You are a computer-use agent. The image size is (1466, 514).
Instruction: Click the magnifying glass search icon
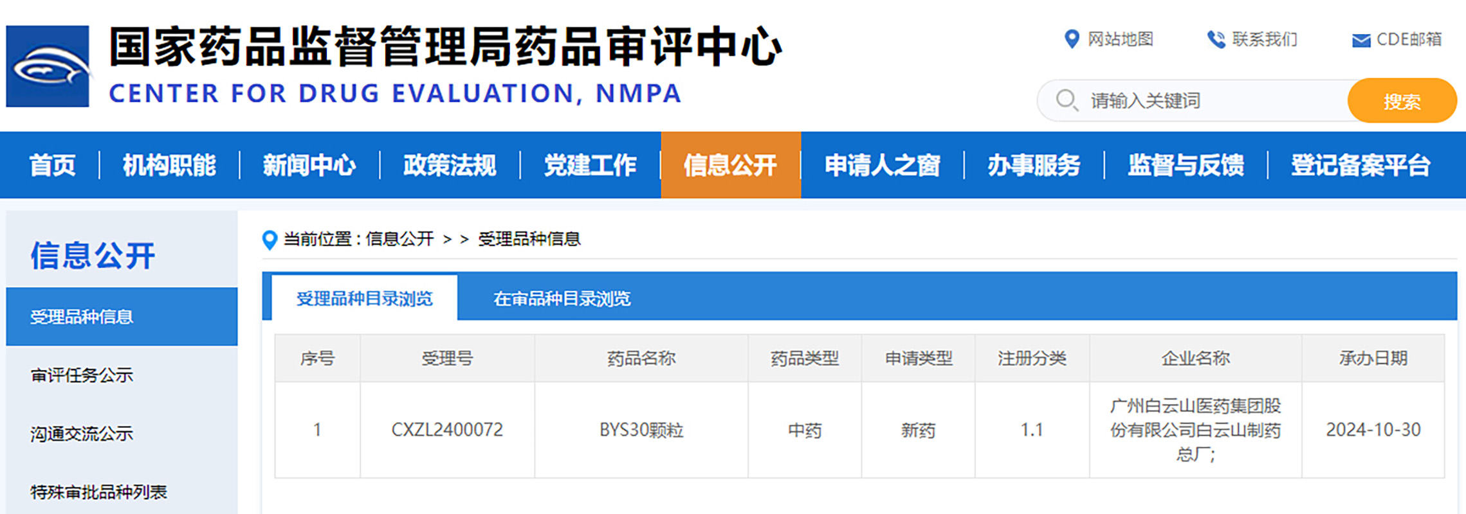tap(1067, 100)
